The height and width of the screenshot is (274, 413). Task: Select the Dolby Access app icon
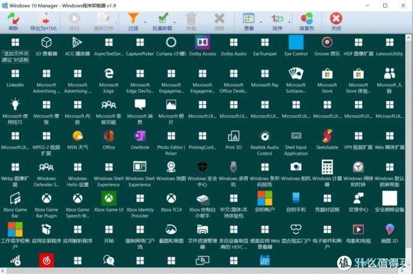tap(202, 42)
